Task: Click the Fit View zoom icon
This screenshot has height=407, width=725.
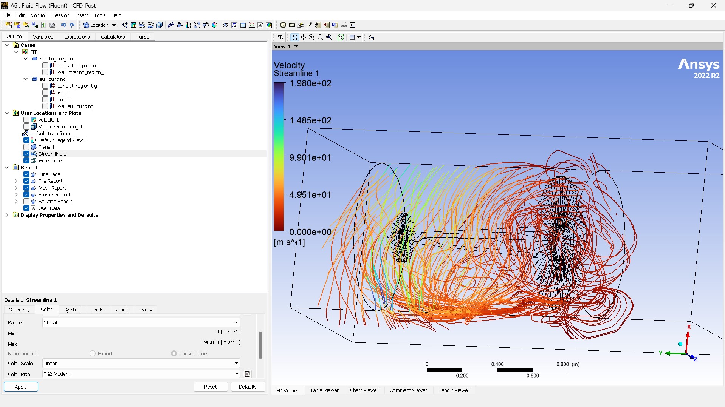Action: (329, 37)
